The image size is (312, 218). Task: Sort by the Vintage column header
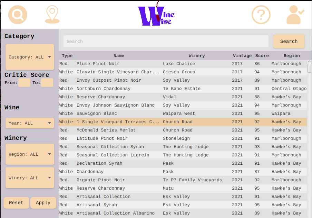tap(242, 56)
